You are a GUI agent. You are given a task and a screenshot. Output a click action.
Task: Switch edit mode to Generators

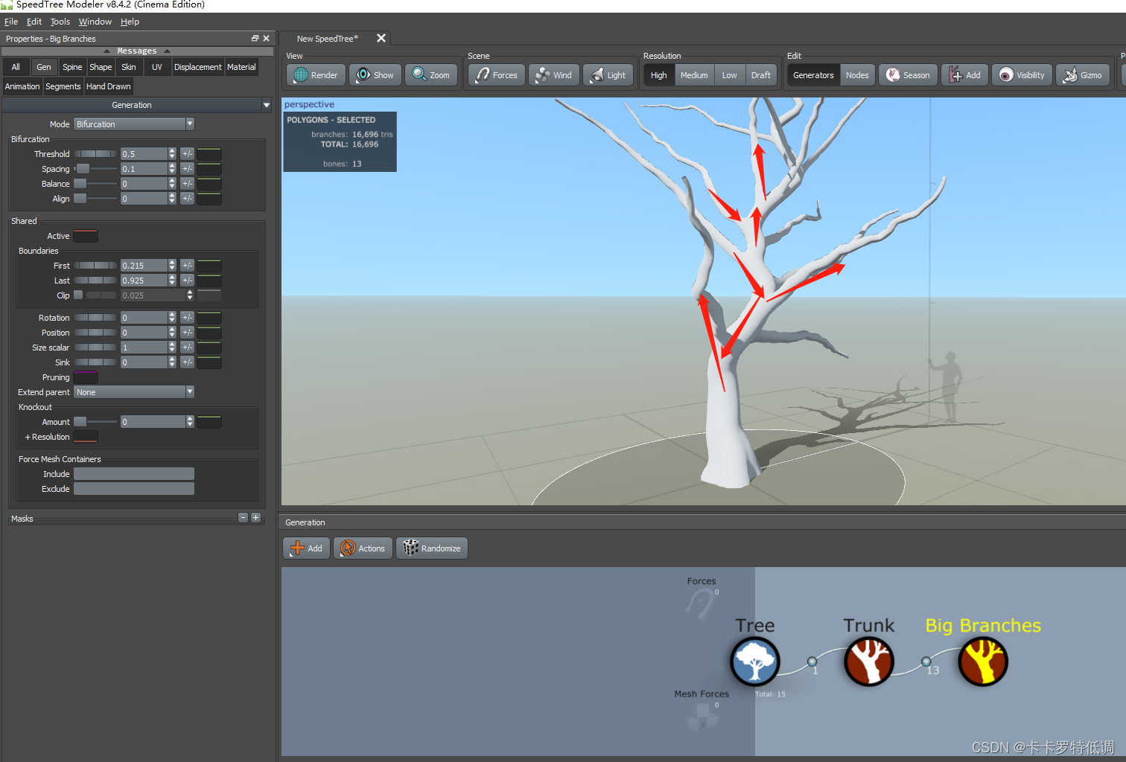(x=813, y=75)
